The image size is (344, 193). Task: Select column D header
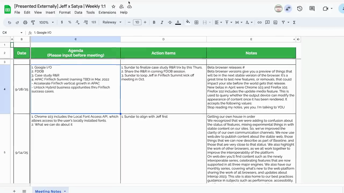click(163, 39)
